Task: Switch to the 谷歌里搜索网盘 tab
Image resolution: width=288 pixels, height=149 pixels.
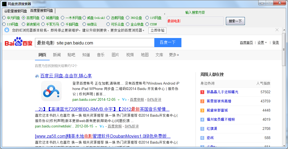Action: pyautogui.click(x=16, y=11)
